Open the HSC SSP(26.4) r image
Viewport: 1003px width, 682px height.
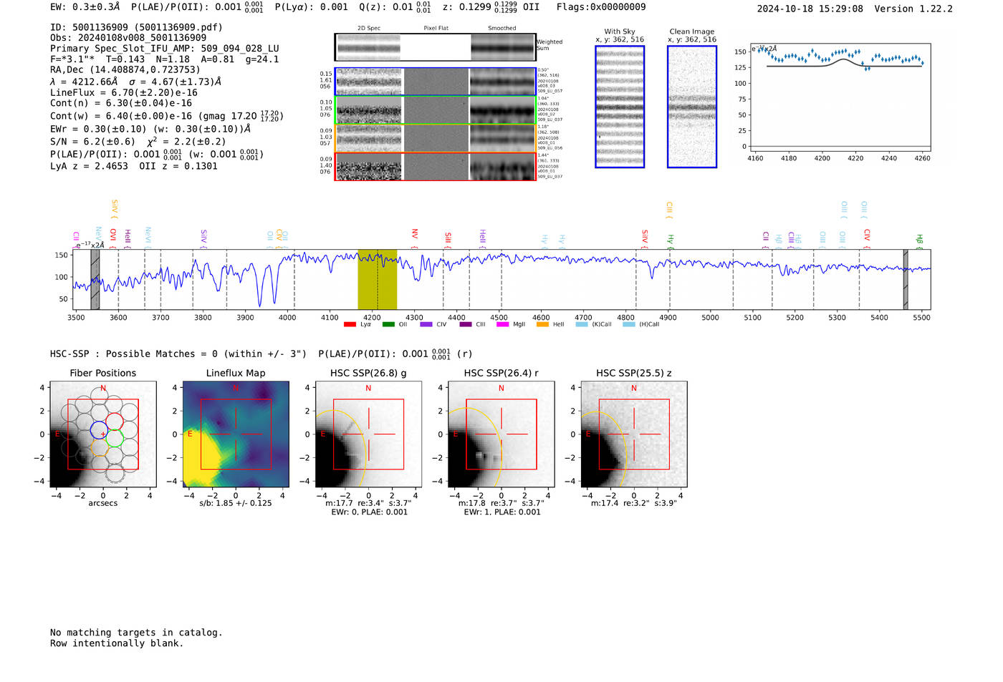(501, 434)
